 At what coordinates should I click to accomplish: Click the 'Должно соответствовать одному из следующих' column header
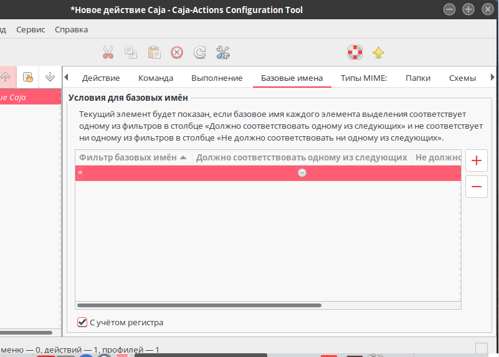coord(302,157)
